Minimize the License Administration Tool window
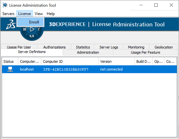This screenshot has height=139, width=179. pyautogui.click(x=141, y=5)
